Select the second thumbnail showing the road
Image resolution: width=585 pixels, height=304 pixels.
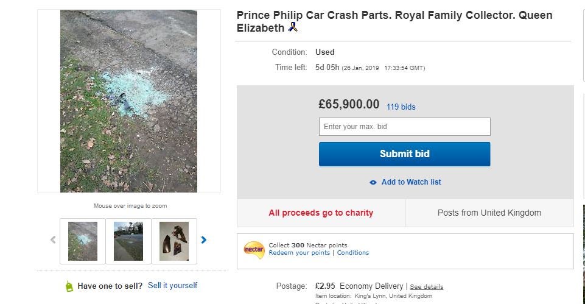(x=128, y=241)
